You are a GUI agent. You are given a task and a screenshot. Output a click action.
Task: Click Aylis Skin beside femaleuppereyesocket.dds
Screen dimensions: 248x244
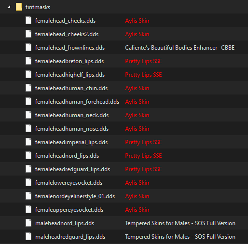click(137, 210)
